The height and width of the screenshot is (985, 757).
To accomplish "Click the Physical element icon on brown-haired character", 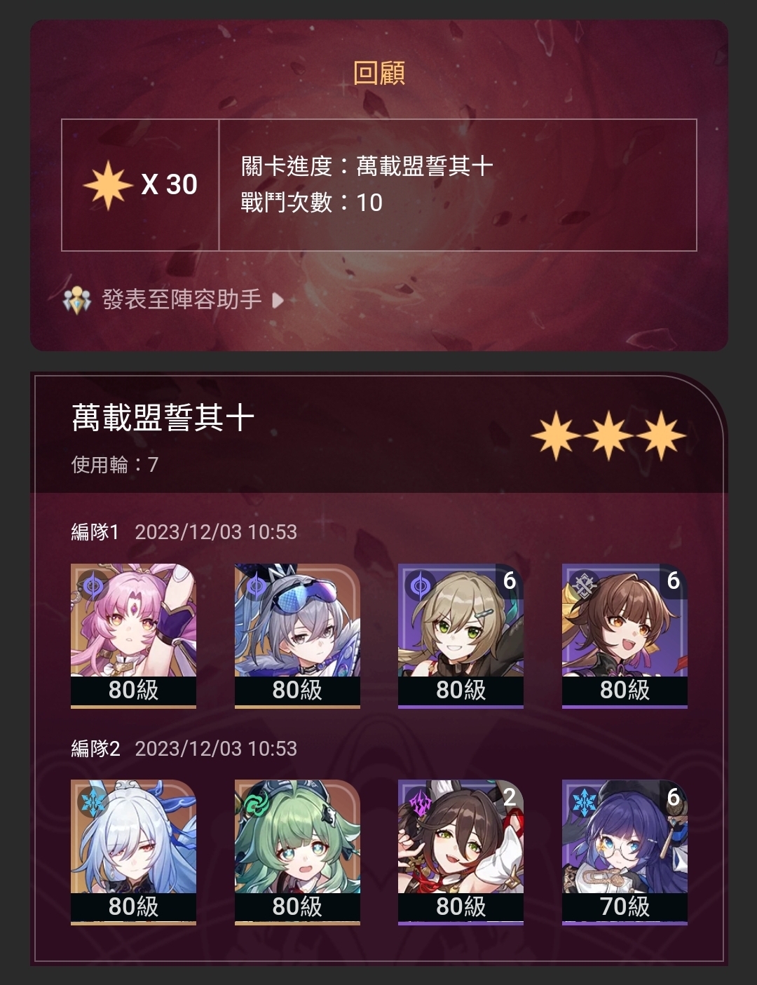I will [585, 585].
